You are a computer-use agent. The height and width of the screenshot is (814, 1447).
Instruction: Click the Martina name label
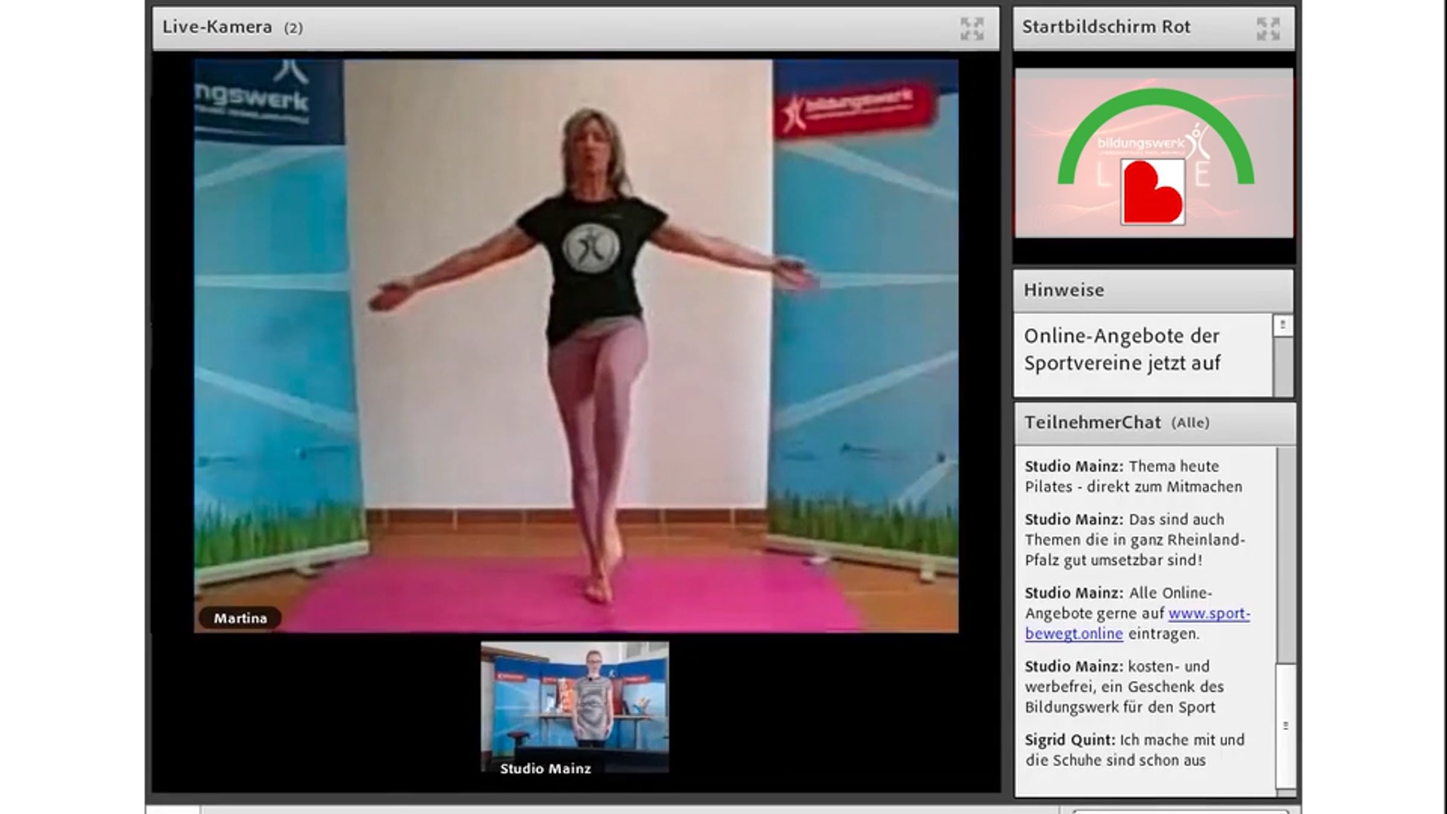click(x=240, y=618)
